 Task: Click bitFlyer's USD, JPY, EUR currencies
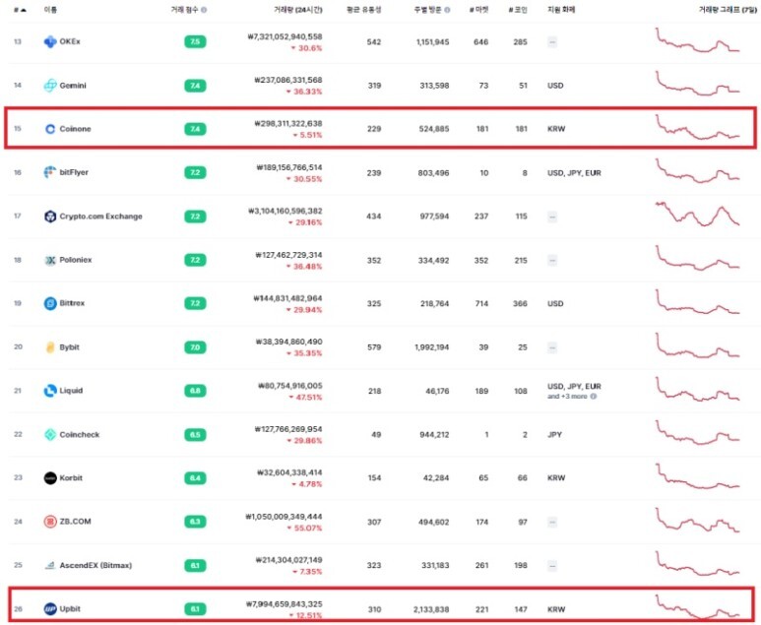[x=574, y=173]
